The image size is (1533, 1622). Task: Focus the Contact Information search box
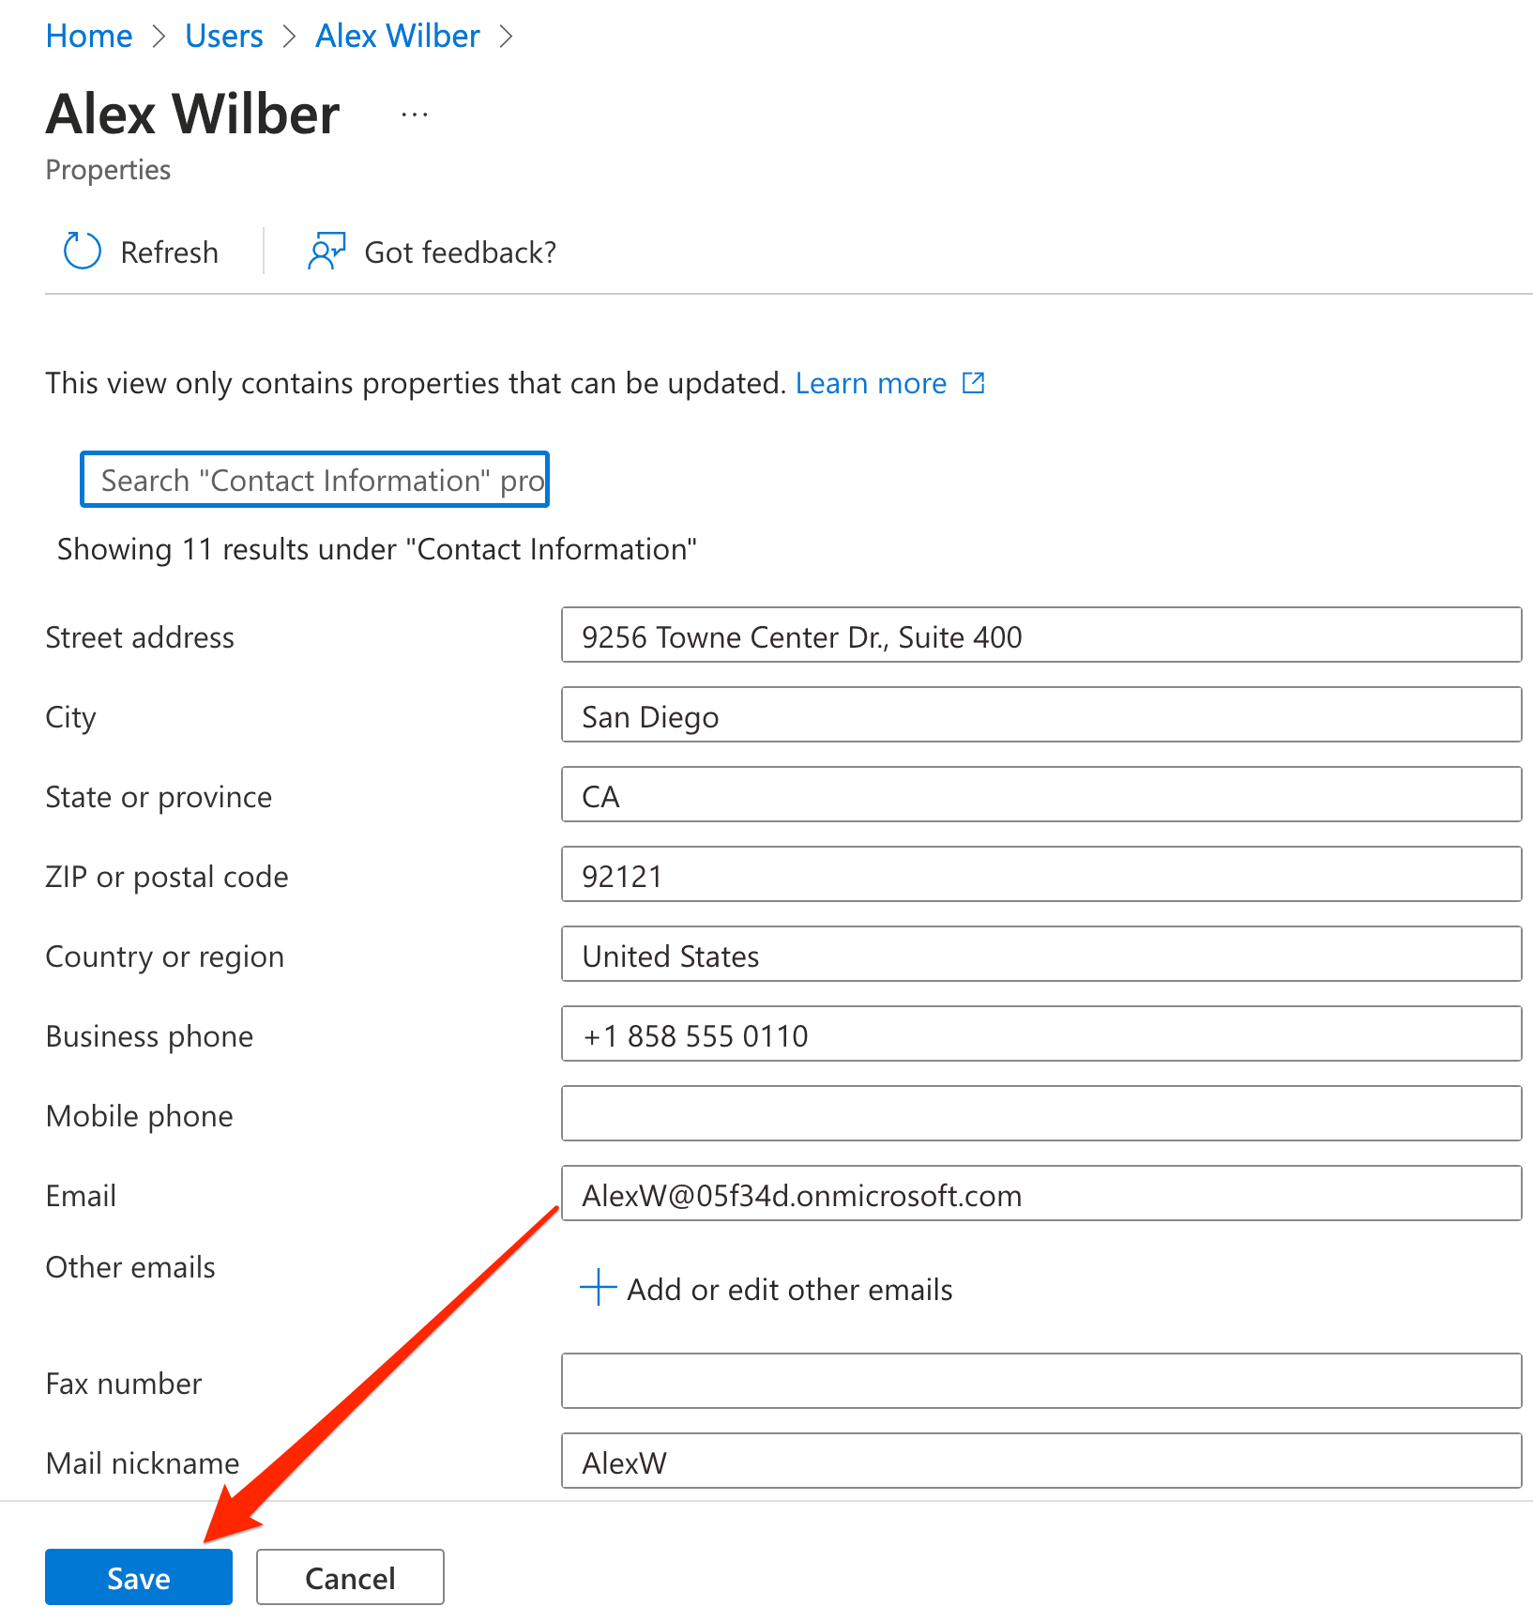(314, 480)
